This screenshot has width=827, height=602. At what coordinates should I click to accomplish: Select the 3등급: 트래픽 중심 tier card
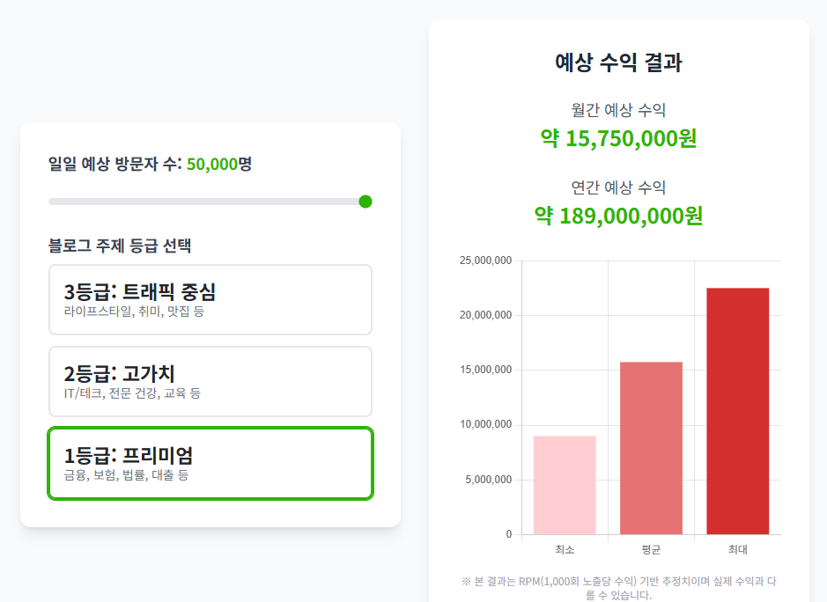tap(210, 299)
